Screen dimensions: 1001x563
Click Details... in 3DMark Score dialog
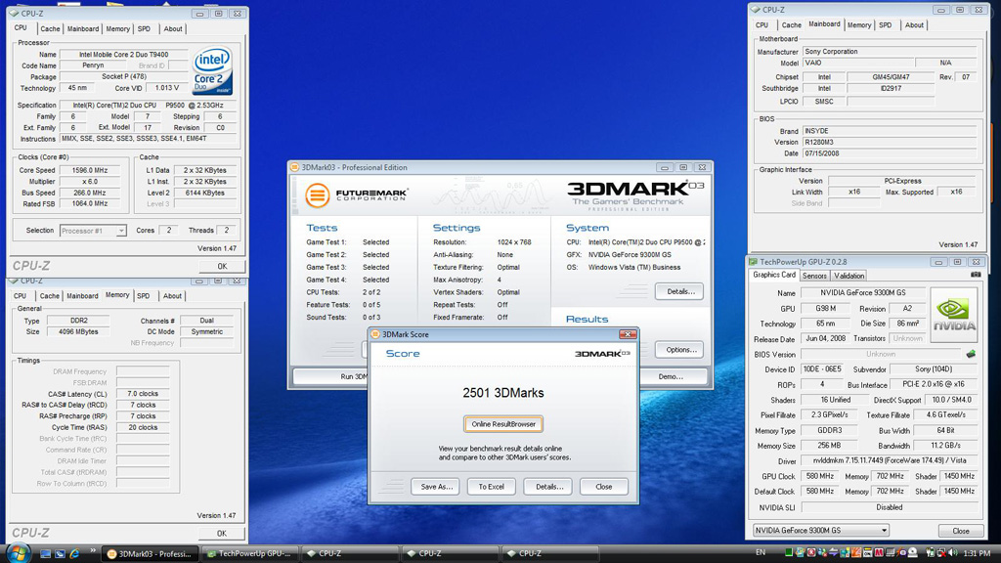(x=549, y=487)
